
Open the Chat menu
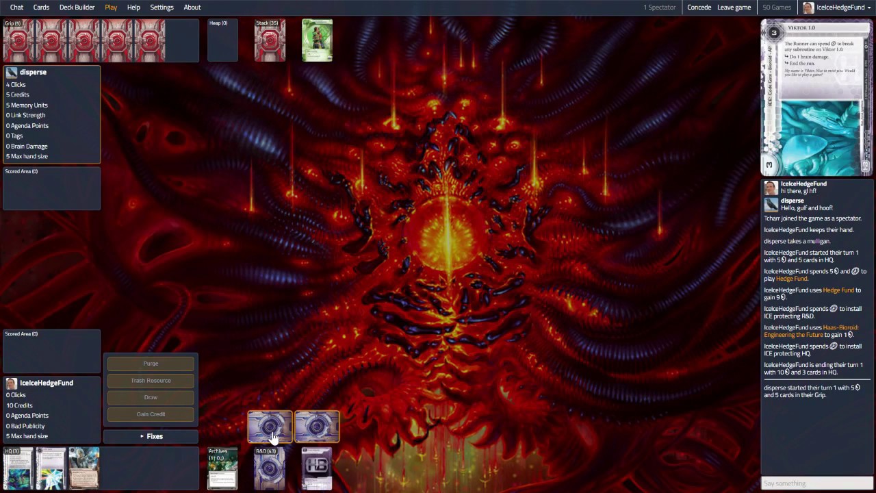pos(16,8)
